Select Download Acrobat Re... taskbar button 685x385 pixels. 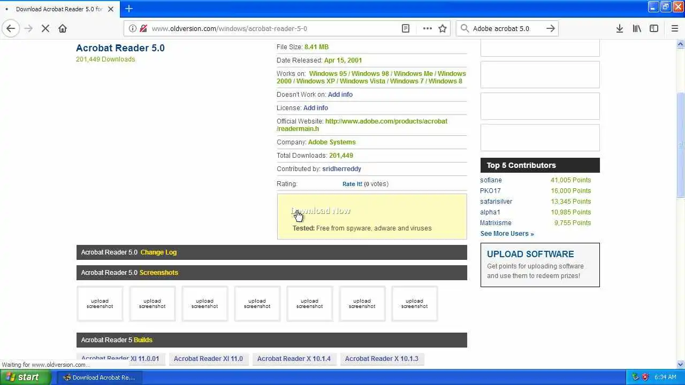[x=99, y=378]
